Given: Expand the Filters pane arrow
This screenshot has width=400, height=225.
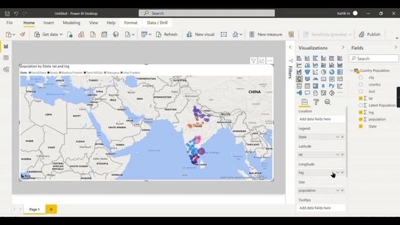Looking at the screenshot, I should (x=290, y=47).
